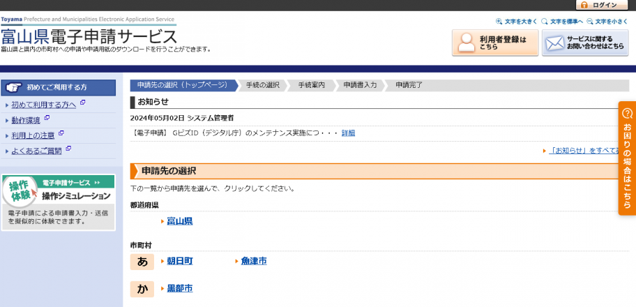Click envelope icon on inquiry button
This screenshot has width=636, height=307.
554,43
